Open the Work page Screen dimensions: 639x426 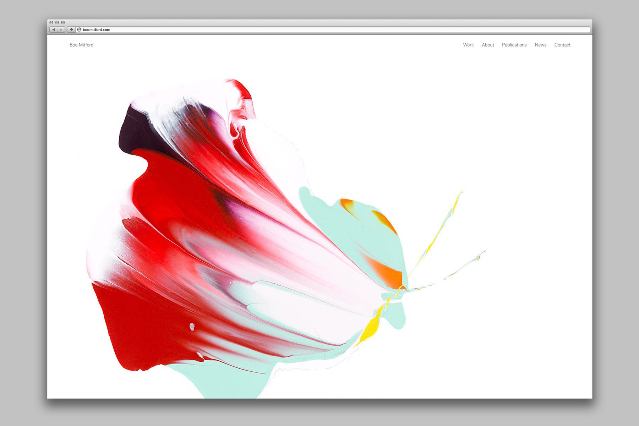(468, 45)
